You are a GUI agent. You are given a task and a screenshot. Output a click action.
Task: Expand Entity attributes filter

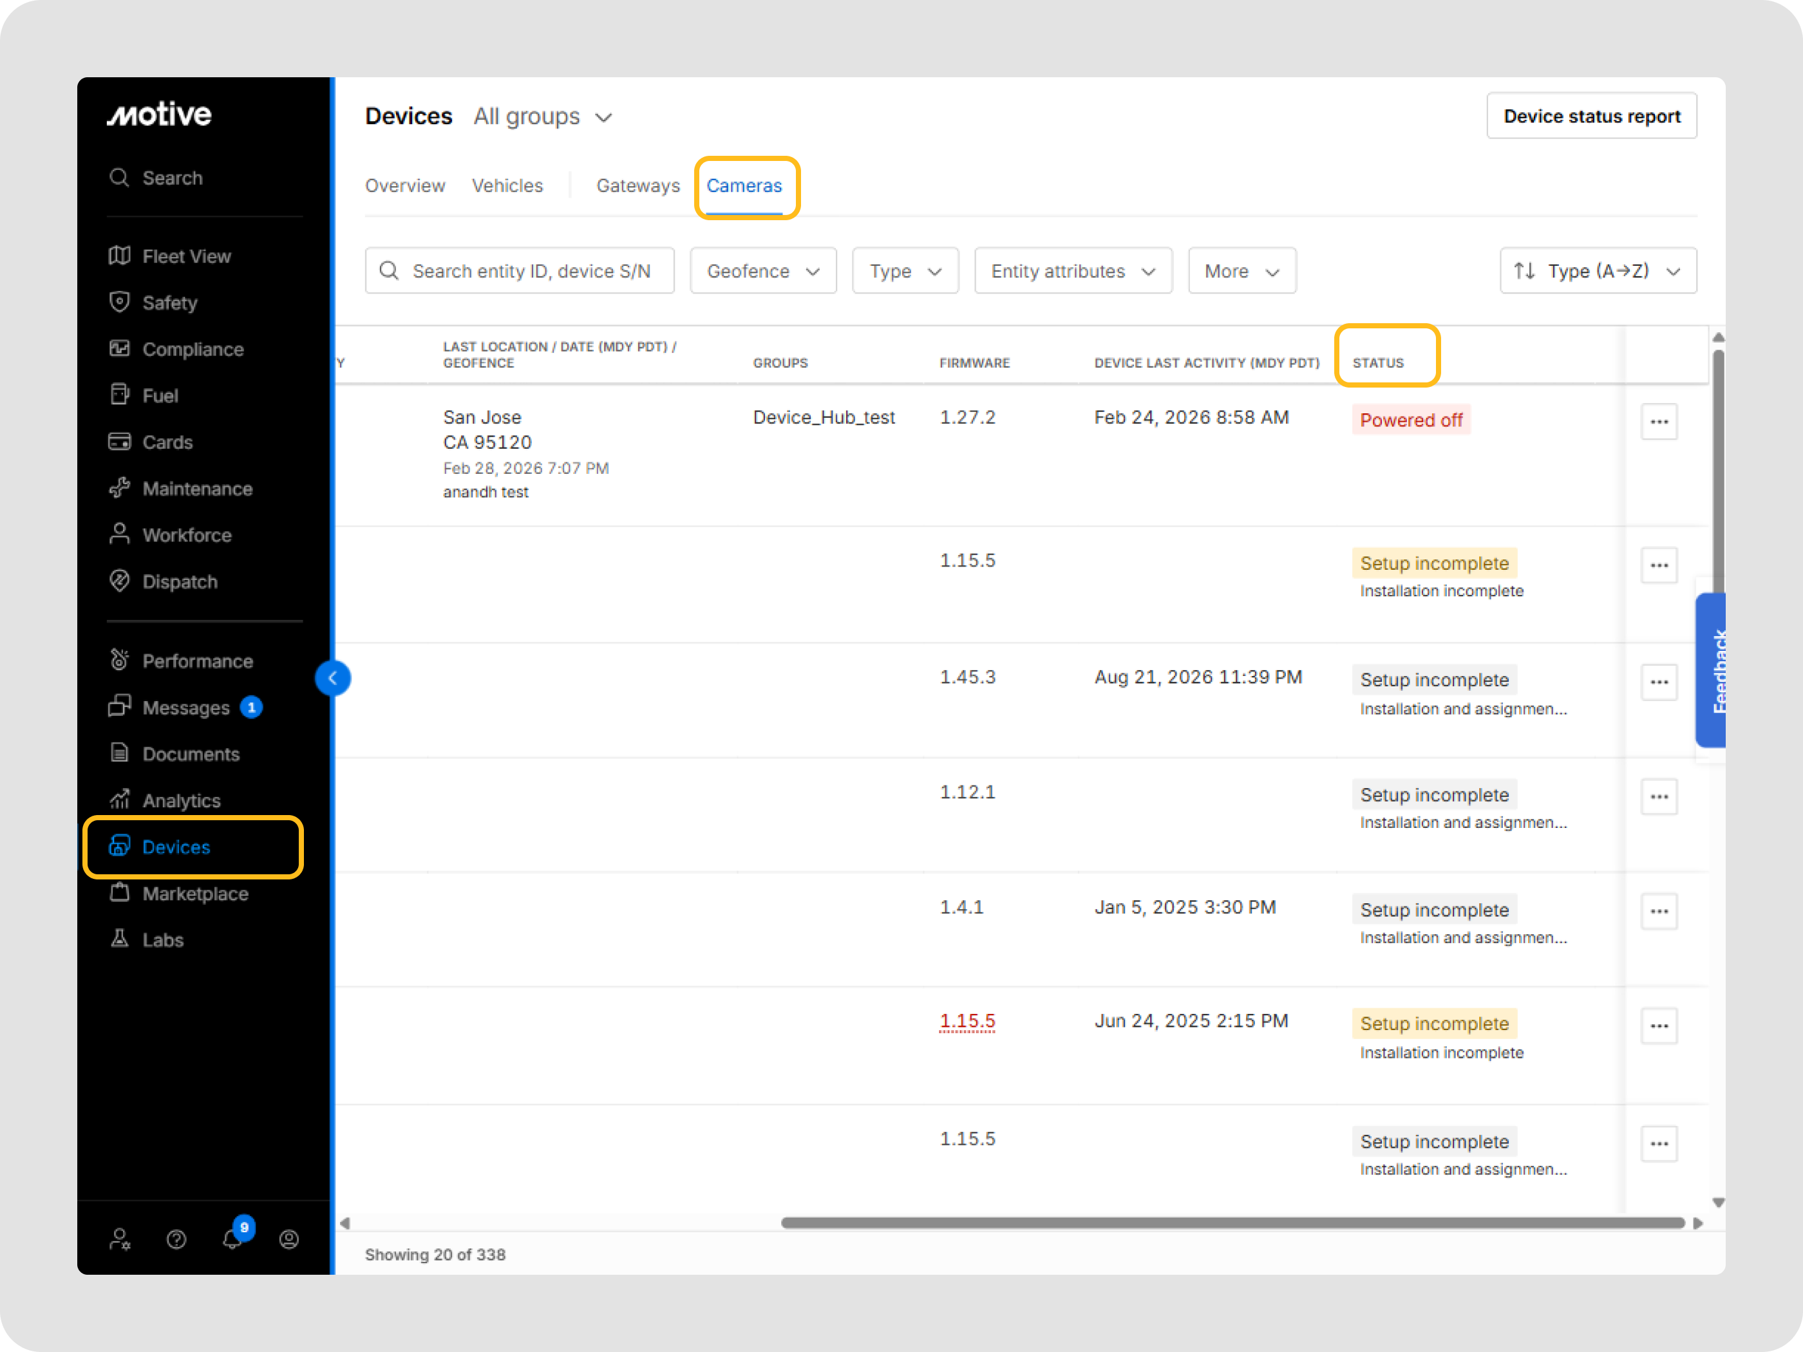[1073, 270]
